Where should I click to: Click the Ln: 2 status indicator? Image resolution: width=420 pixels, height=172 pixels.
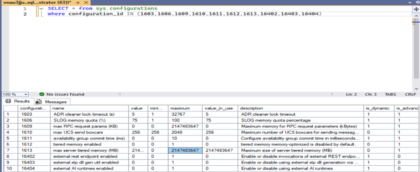coord(352,94)
